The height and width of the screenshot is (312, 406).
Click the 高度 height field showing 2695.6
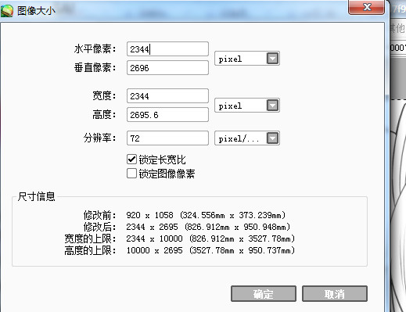pyautogui.click(x=167, y=115)
